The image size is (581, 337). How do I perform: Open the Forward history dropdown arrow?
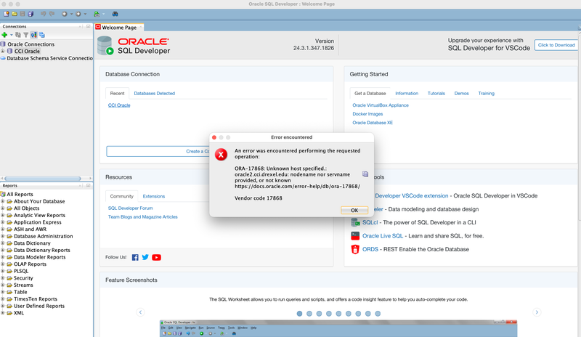coord(85,14)
